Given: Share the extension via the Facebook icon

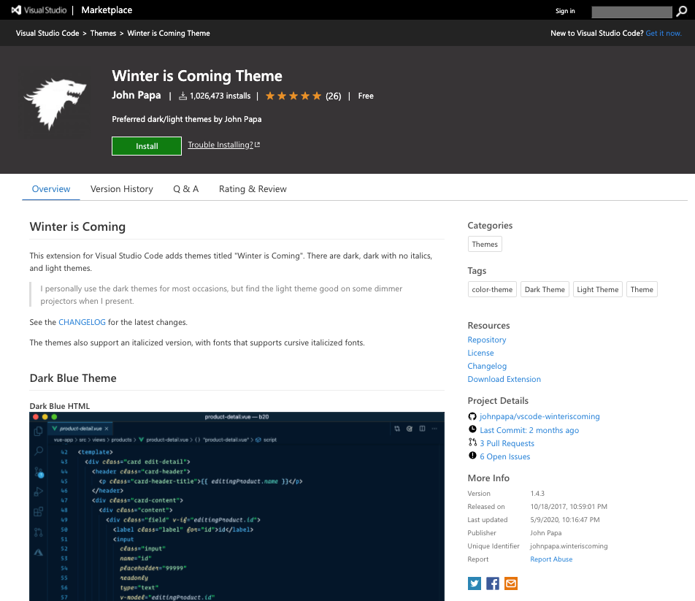Looking at the screenshot, I should [492, 583].
